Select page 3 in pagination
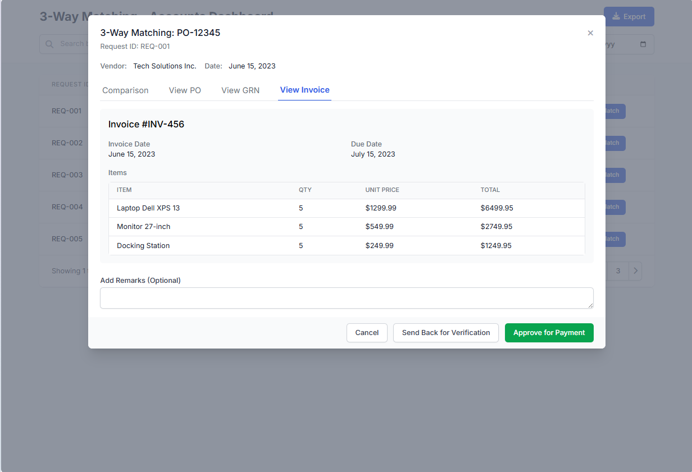 618,271
